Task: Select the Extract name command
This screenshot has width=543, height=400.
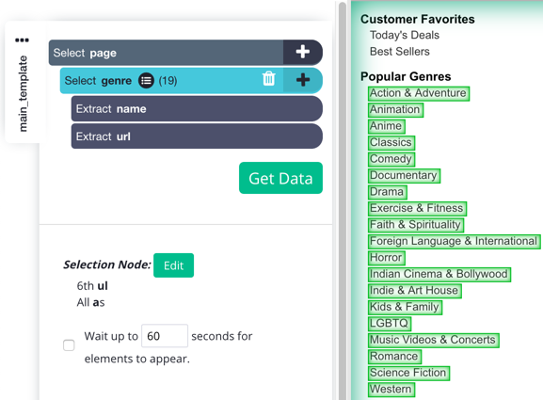Action: click(197, 109)
